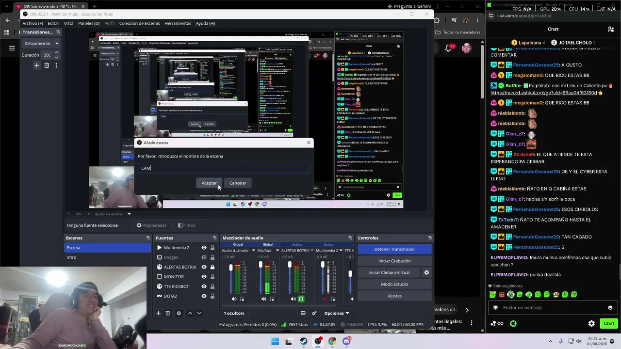The image size is (621, 349).
Task: Open the Vista menu
Action: tap(69, 23)
